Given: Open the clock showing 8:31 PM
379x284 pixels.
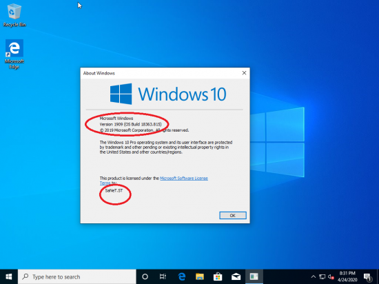Looking at the screenshot, I should click(347, 276).
